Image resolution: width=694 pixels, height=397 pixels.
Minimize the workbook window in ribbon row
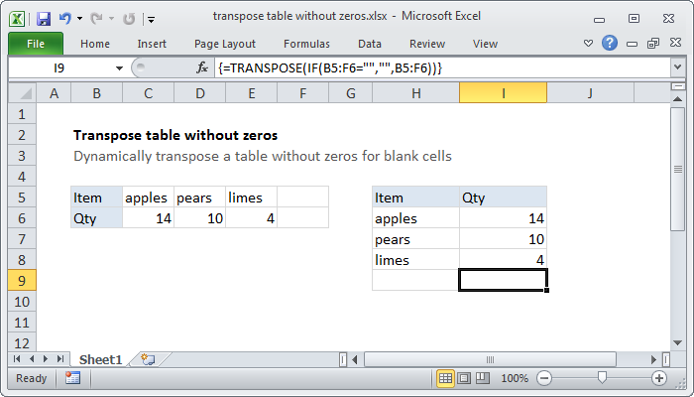(x=633, y=44)
